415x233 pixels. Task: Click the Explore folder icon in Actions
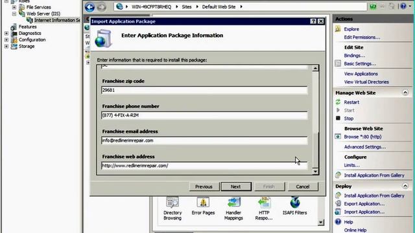tap(338, 28)
